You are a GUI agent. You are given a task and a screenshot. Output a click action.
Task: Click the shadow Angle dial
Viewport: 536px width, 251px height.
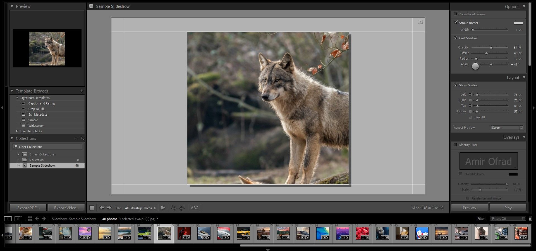click(x=475, y=66)
